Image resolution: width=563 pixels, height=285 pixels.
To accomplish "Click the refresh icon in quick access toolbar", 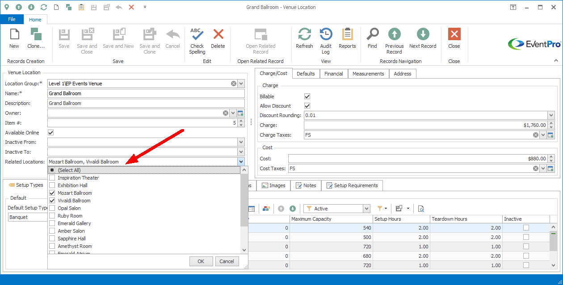I will pyautogui.click(x=44, y=7).
